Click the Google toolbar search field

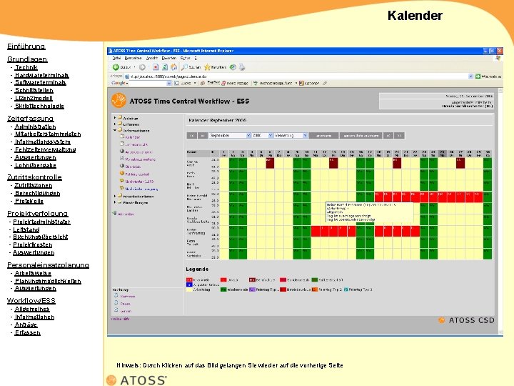tap(148, 84)
